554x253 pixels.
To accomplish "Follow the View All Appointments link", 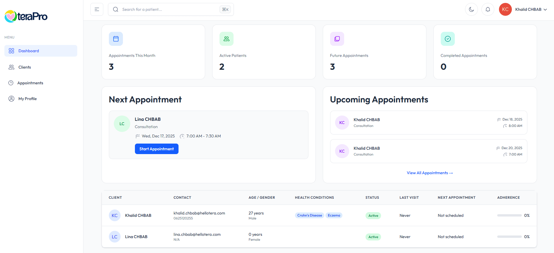I will tap(430, 173).
